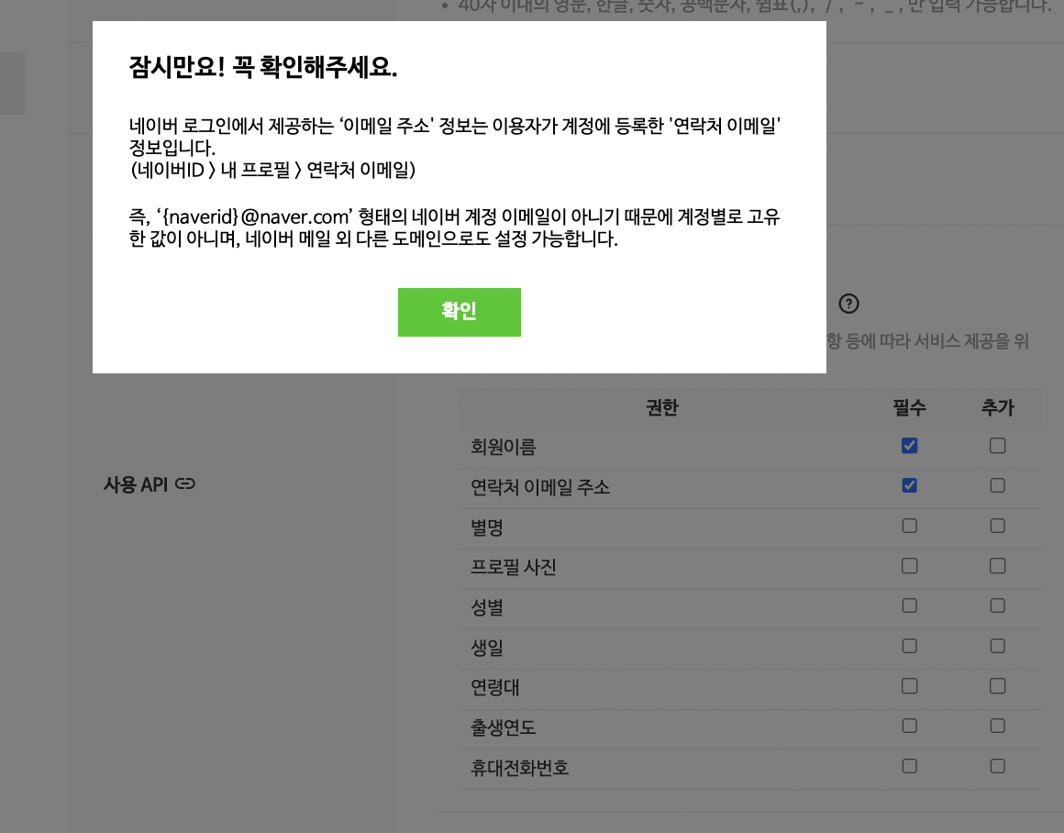Check 필수 checkbox for 프로필 사진
Image resolution: width=1064 pixels, height=833 pixels.
(x=909, y=565)
